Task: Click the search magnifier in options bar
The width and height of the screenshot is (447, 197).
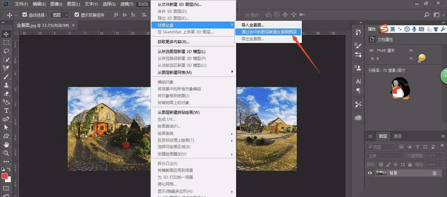Action: [x=426, y=15]
